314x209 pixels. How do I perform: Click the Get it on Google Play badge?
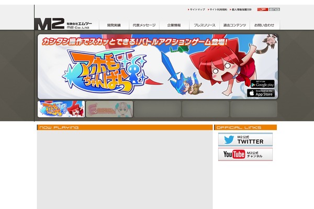(263, 84)
